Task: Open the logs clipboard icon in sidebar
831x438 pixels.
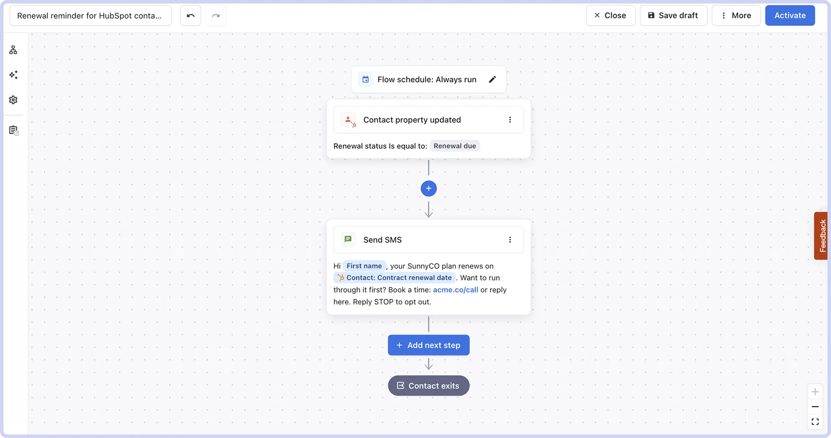Action: pyautogui.click(x=14, y=130)
